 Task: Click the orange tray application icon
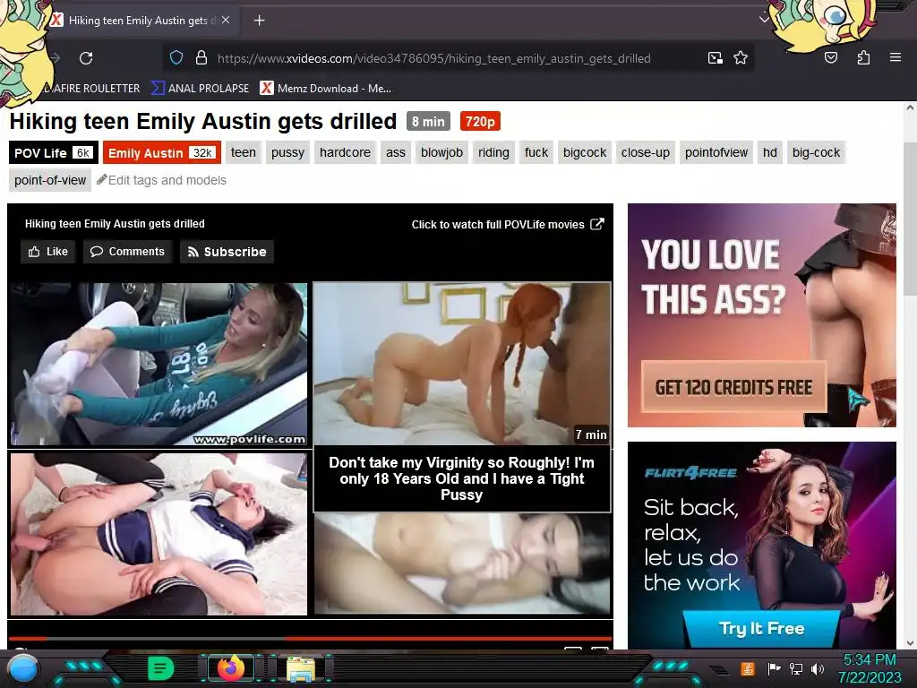click(748, 668)
